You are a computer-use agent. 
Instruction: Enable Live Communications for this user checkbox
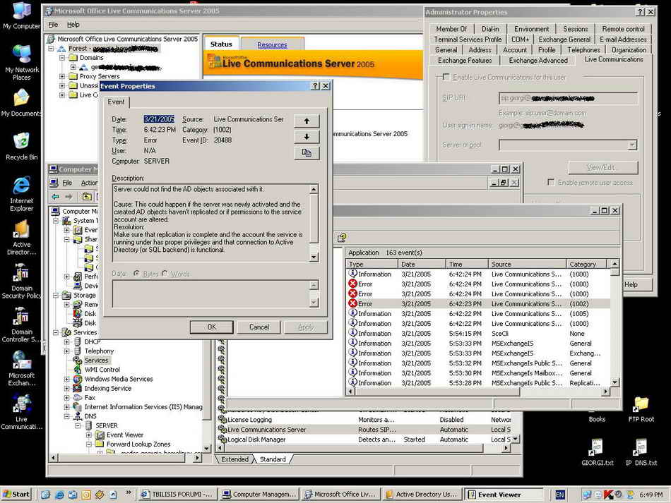pyautogui.click(x=446, y=77)
